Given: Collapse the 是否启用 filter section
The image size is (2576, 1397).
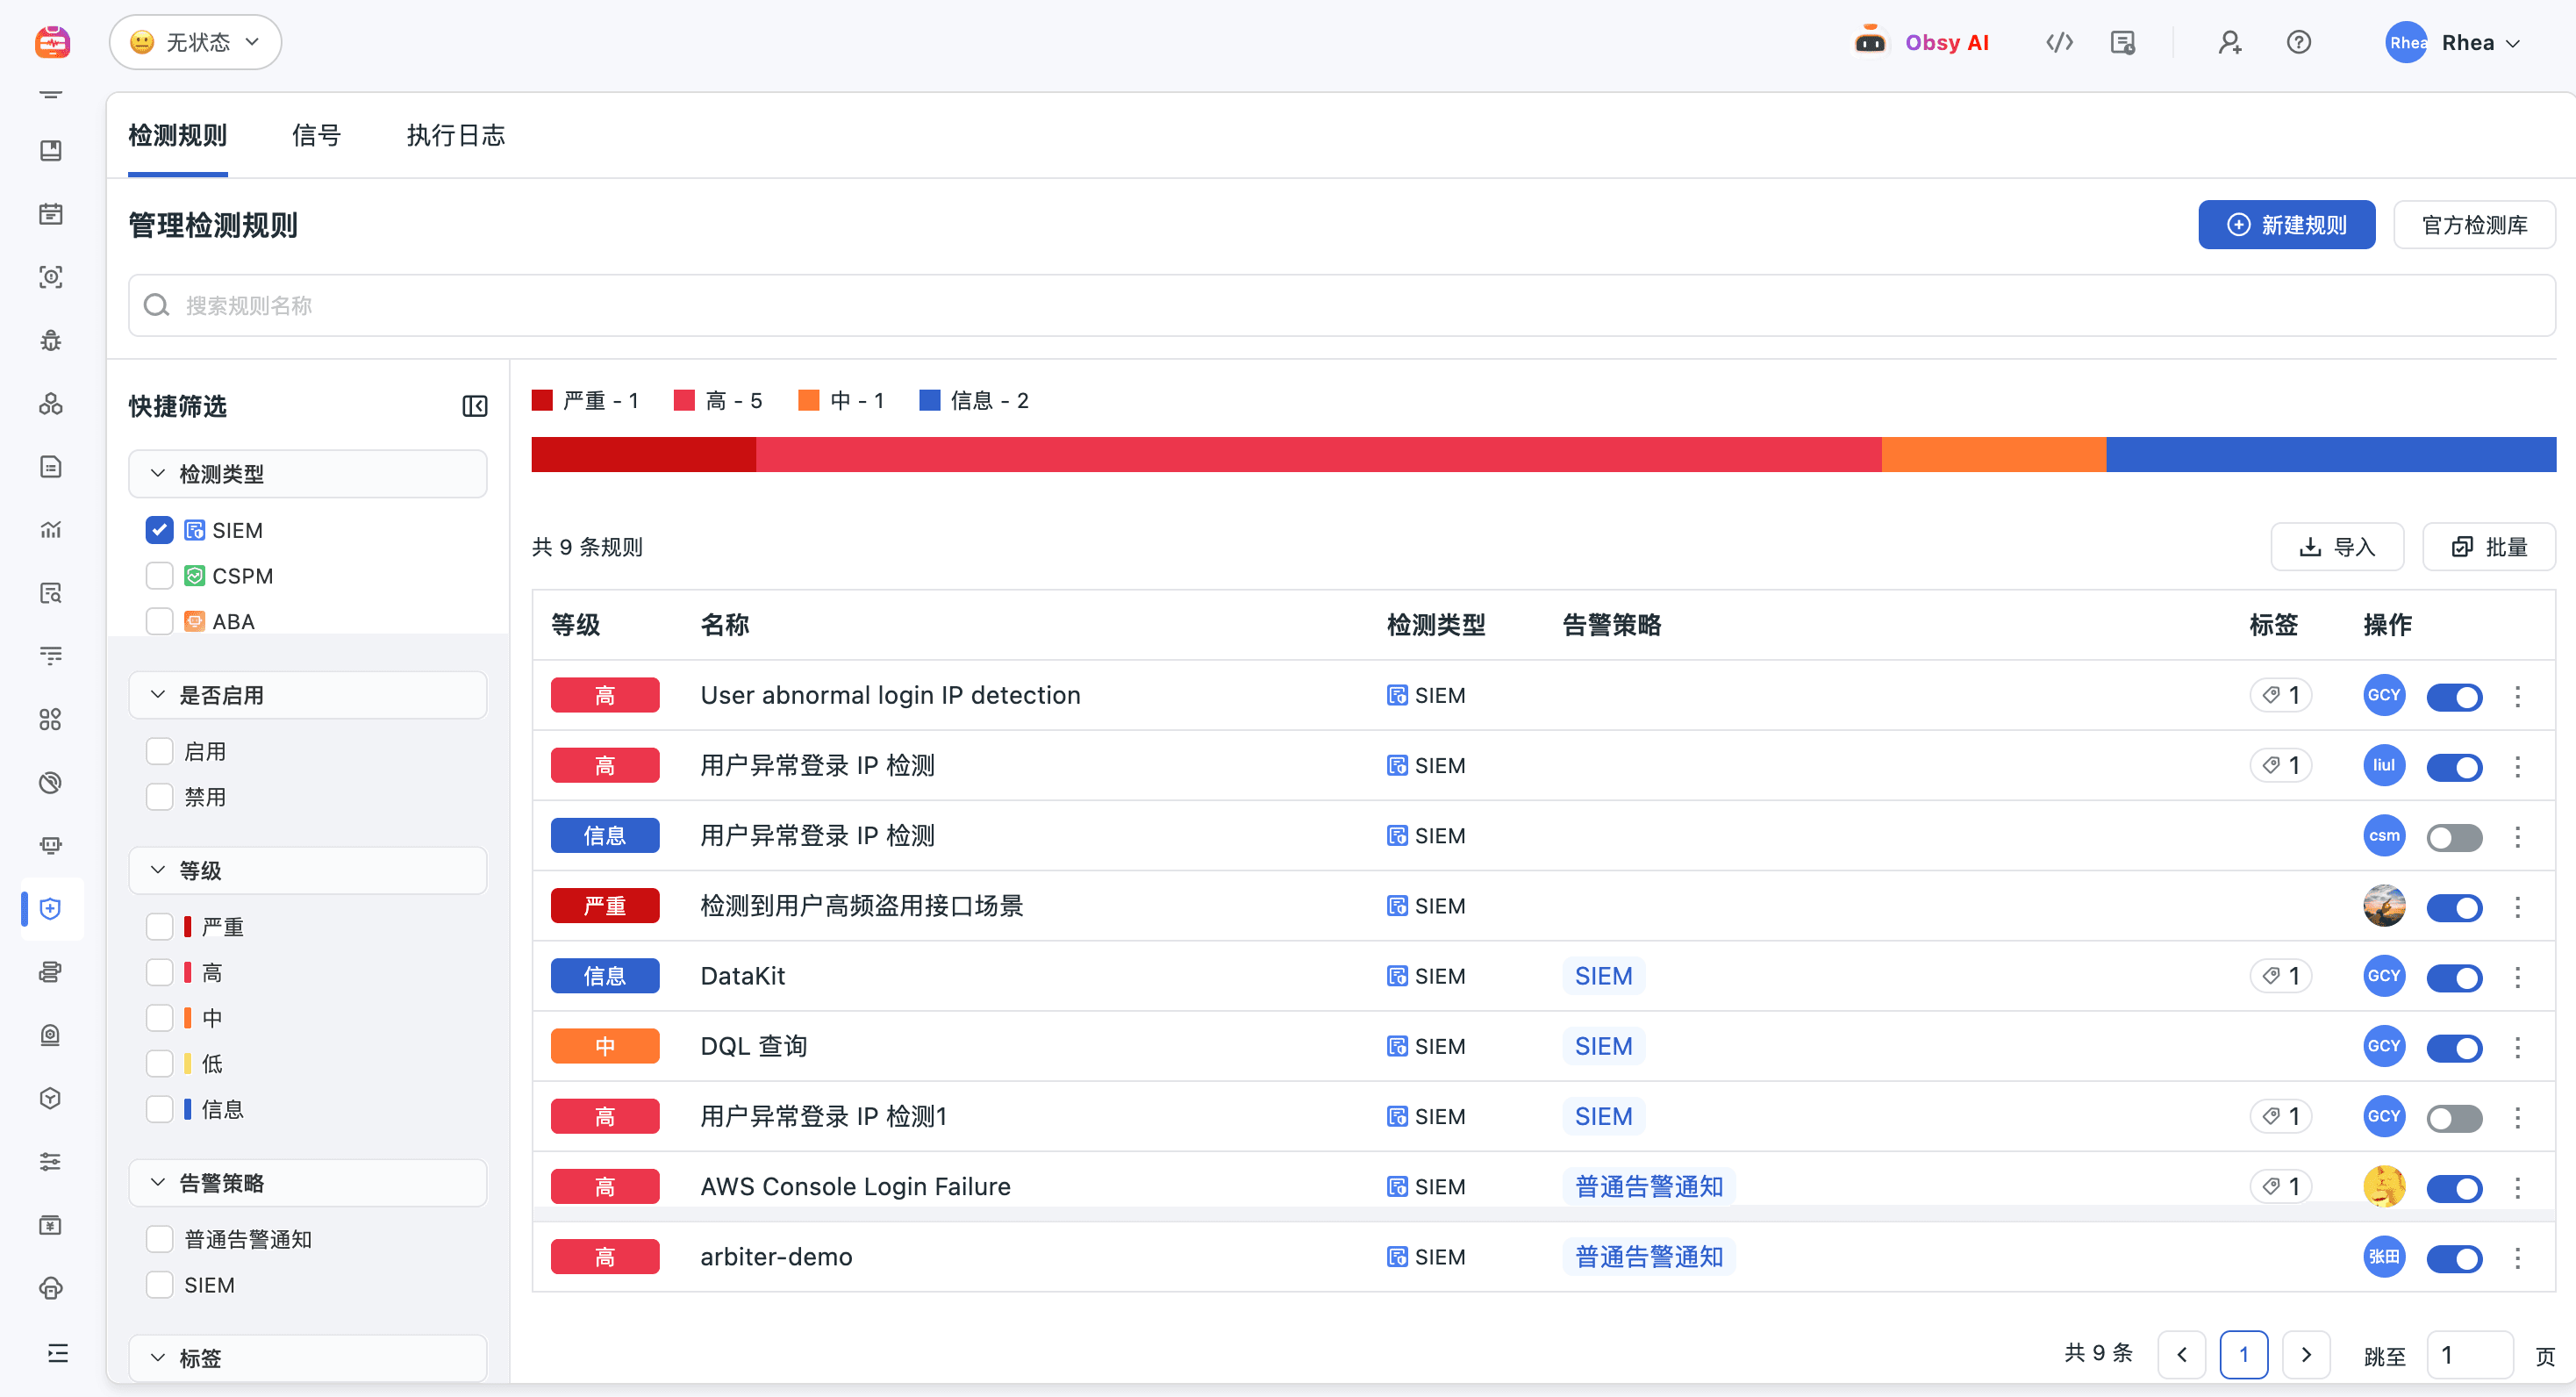Looking at the screenshot, I should pyautogui.click(x=308, y=694).
